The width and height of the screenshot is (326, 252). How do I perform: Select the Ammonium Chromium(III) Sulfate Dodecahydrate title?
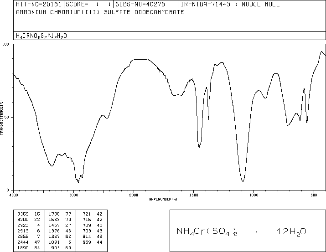coord(100,12)
